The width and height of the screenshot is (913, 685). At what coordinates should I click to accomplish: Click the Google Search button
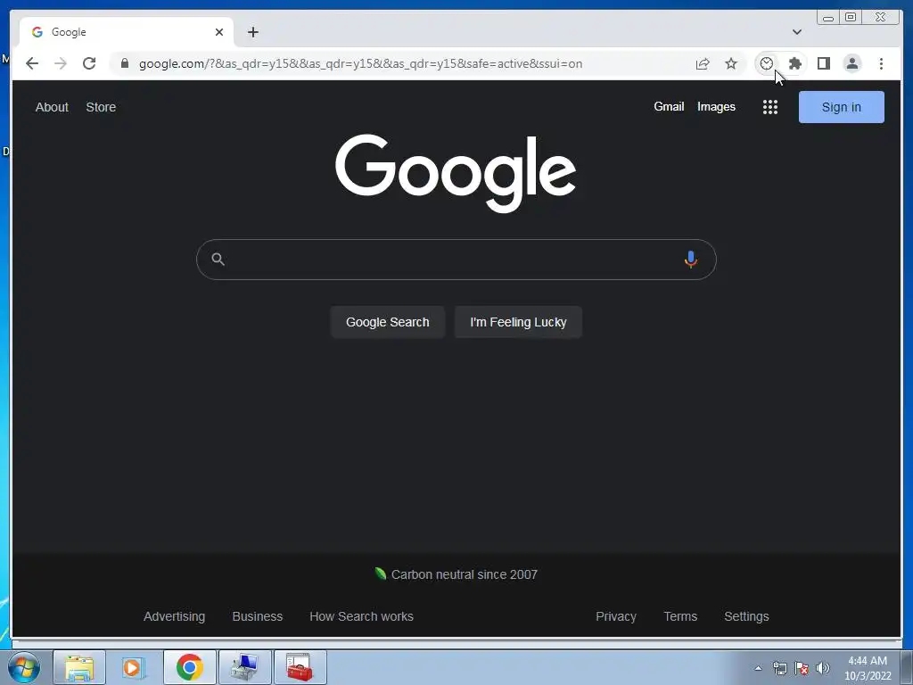(387, 322)
